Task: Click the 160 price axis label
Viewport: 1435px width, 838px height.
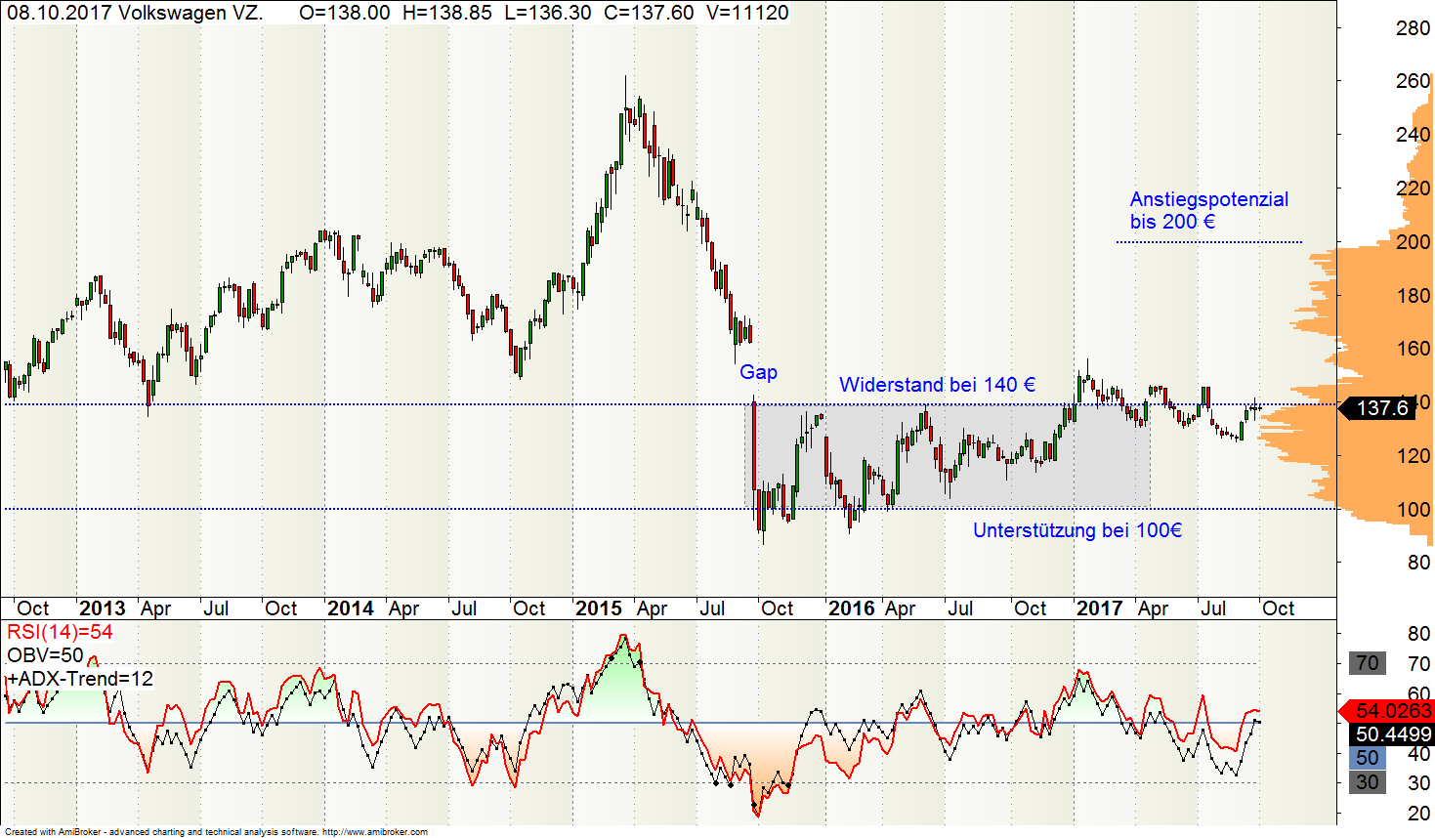Action: (x=1413, y=349)
